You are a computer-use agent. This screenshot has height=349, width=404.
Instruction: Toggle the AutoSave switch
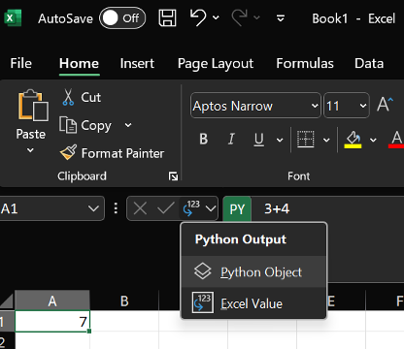tap(122, 18)
